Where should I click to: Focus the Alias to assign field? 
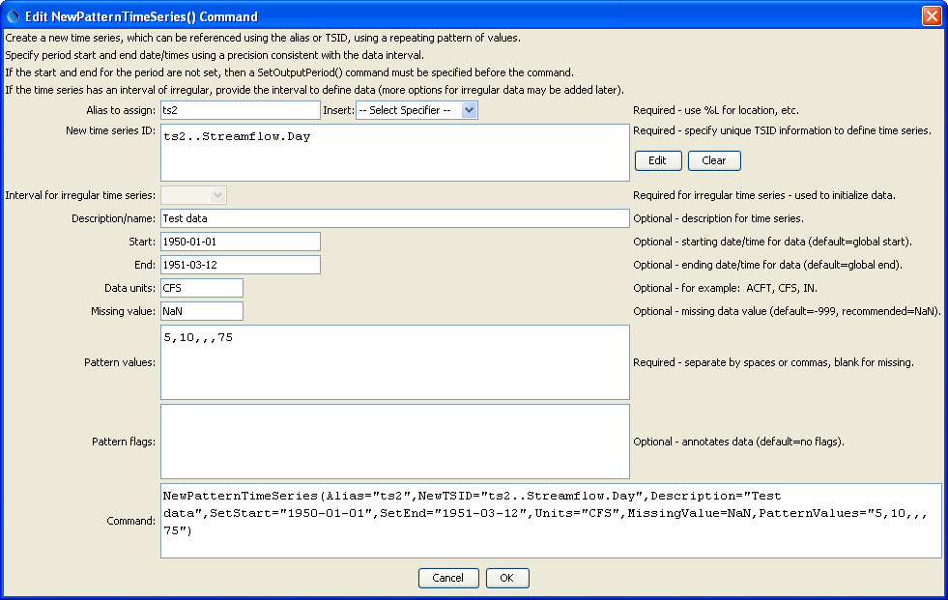point(240,110)
